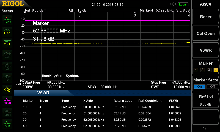Switch Marker State to Off
220x132 pixels.
pyautogui.click(x=212, y=86)
